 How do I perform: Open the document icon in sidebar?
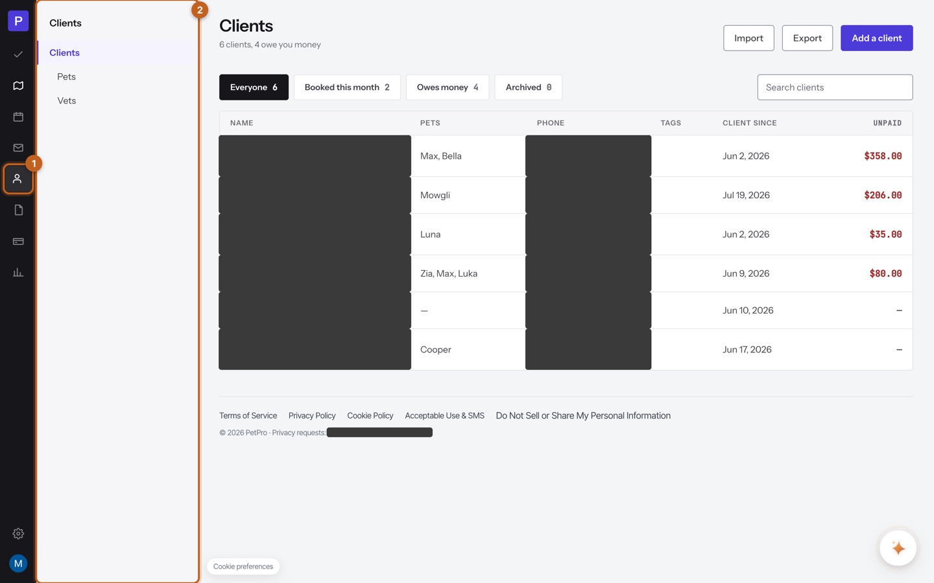pos(18,210)
